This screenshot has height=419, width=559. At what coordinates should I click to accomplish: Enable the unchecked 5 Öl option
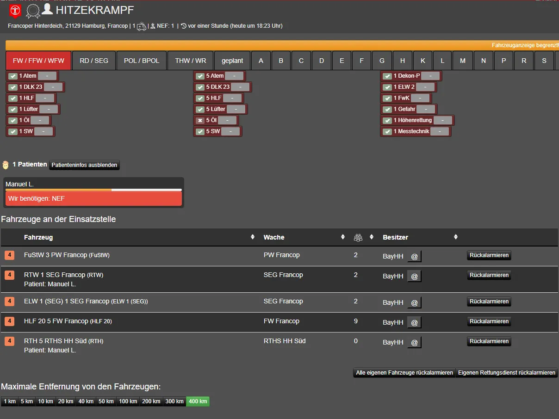click(200, 120)
